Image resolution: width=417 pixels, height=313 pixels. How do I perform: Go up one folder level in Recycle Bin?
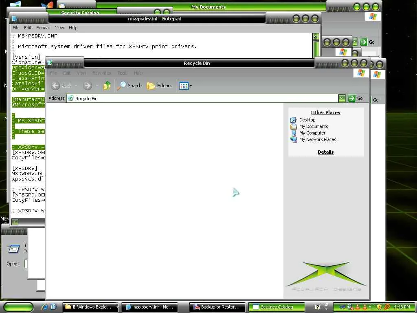(107, 86)
